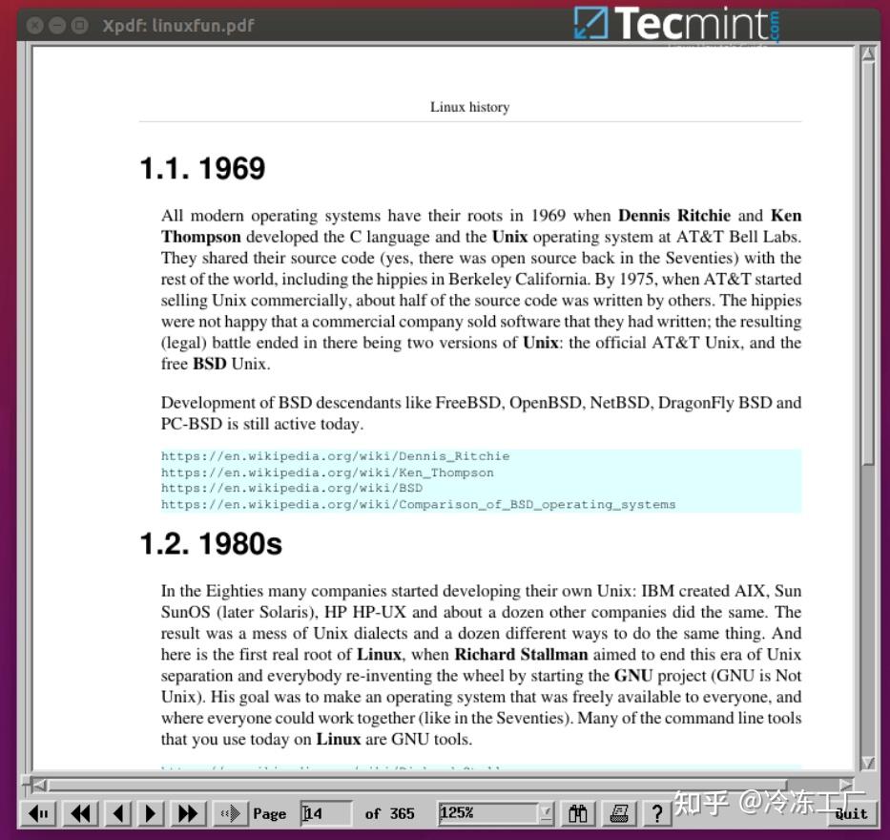Image resolution: width=890 pixels, height=840 pixels.
Task: Open the print dialog via printer icon
Action: [x=618, y=813]
